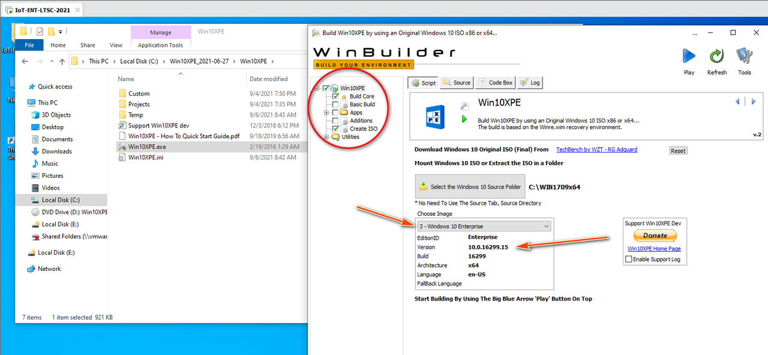Start the build with the Play icon
This screenshot has height=355, width=768.
point(689,56)
